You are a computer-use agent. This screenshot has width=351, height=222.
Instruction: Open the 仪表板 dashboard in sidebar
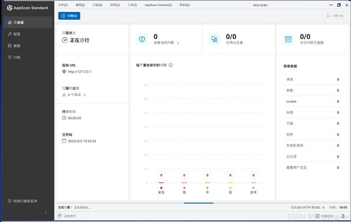coord(28,22)
